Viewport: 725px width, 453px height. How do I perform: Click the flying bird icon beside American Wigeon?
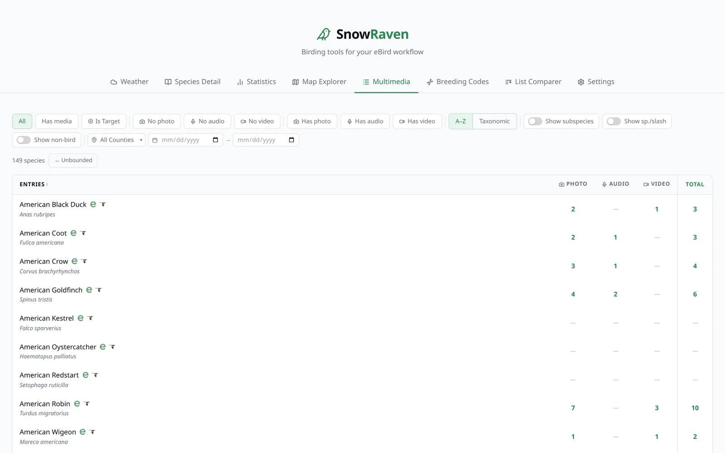click(x=92, y=432)
